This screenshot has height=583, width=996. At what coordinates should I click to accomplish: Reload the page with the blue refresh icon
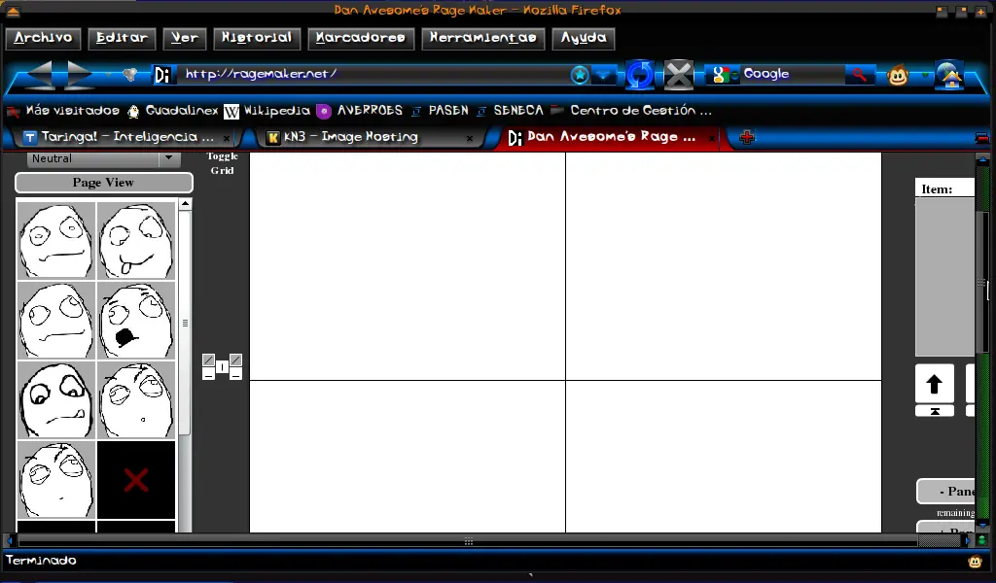tap(640, 75)
